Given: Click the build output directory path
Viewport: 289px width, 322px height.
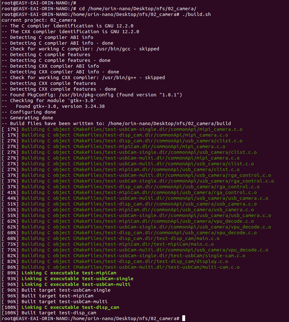Looking at the screenshot, I should click(x=169, y=124).
